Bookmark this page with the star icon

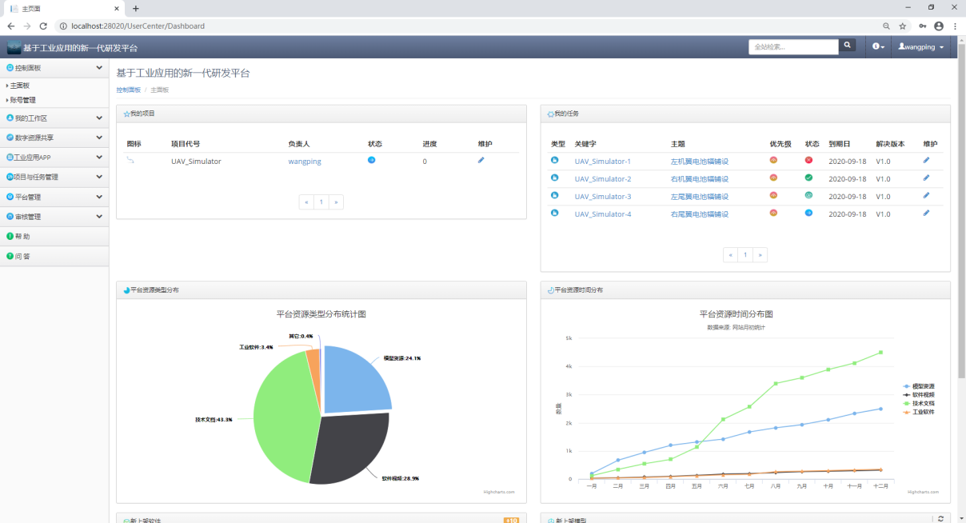903,26
